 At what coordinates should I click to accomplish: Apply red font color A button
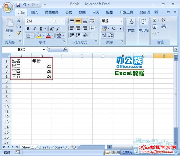(48, 36)
